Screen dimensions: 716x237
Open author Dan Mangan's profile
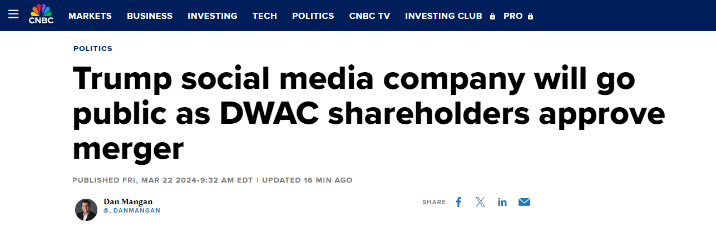[x=128, y=201]
